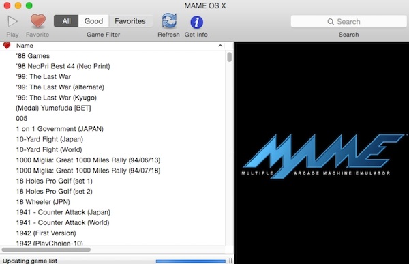Show All games in the filter
Viewport: 409px width, 264px height.
coord(66,21)
